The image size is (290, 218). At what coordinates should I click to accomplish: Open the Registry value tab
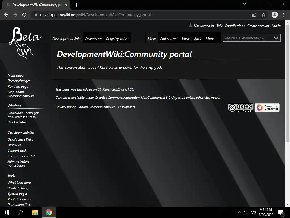tap(117, 39)
